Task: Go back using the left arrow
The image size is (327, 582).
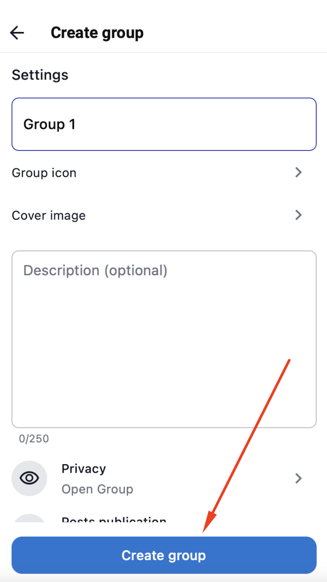Action: [17, 33]
